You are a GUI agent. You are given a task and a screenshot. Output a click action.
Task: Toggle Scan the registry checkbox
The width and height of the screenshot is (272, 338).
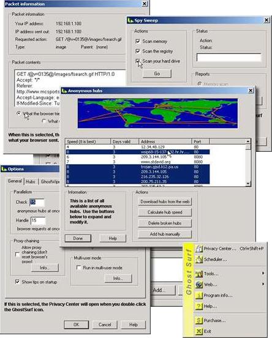(137, 51)
